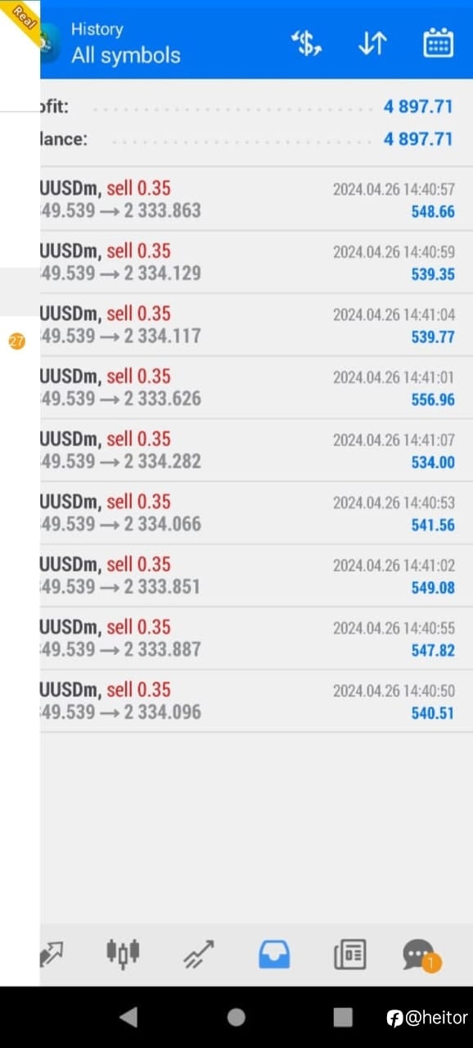The image size is (473, 1048).
Task: Tap the orange 27 notification badge
Action: (x=17, y=341)
